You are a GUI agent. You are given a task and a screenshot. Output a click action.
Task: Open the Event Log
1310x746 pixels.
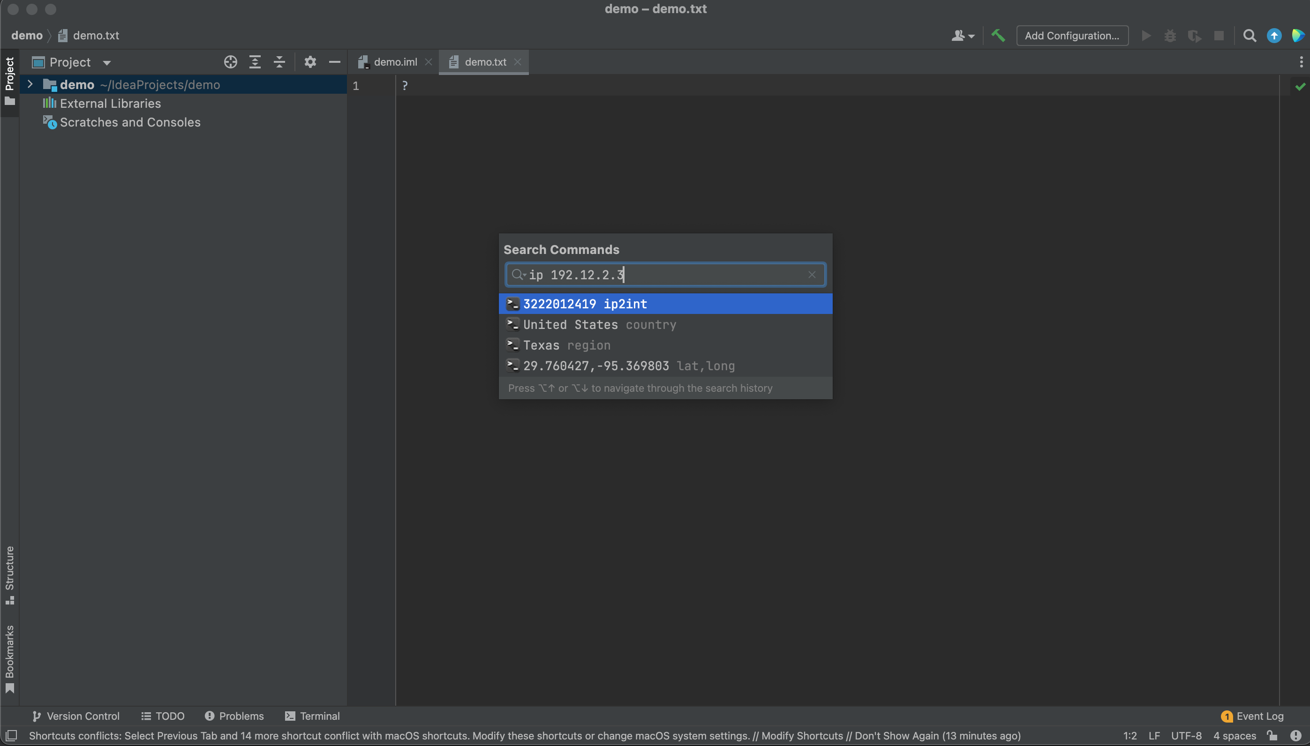tap(1251, 716)
